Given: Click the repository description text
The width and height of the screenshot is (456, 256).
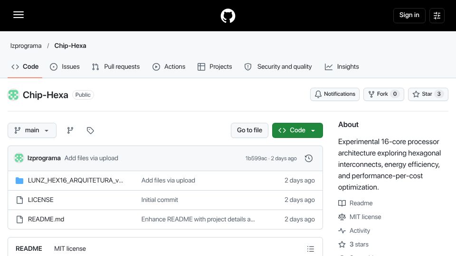Looking at the screenshot, I should click(389, 165).
